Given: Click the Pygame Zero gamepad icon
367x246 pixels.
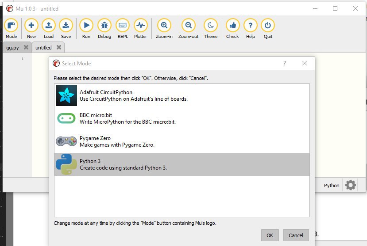Looking at the screenshot, I should tap(66, 141).
